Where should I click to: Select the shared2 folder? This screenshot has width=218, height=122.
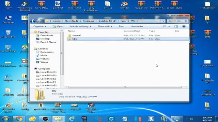point(77,35)
